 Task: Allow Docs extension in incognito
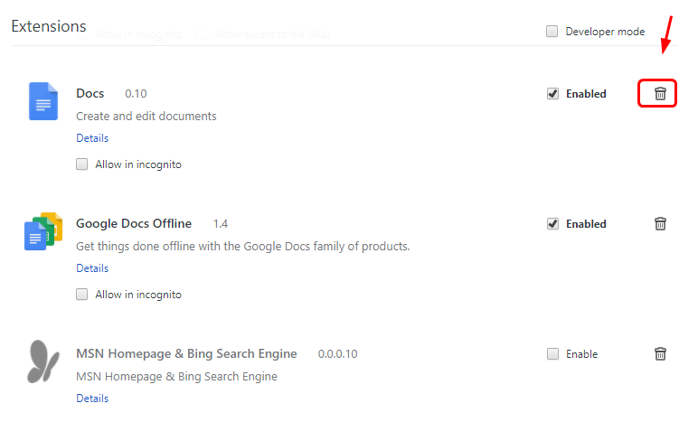pyautogui.click(x=82, y=164)
